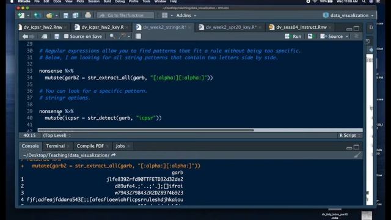Minimize the source editor pane
The height and width of the screenshot is (220, 391).
(349, 29)
